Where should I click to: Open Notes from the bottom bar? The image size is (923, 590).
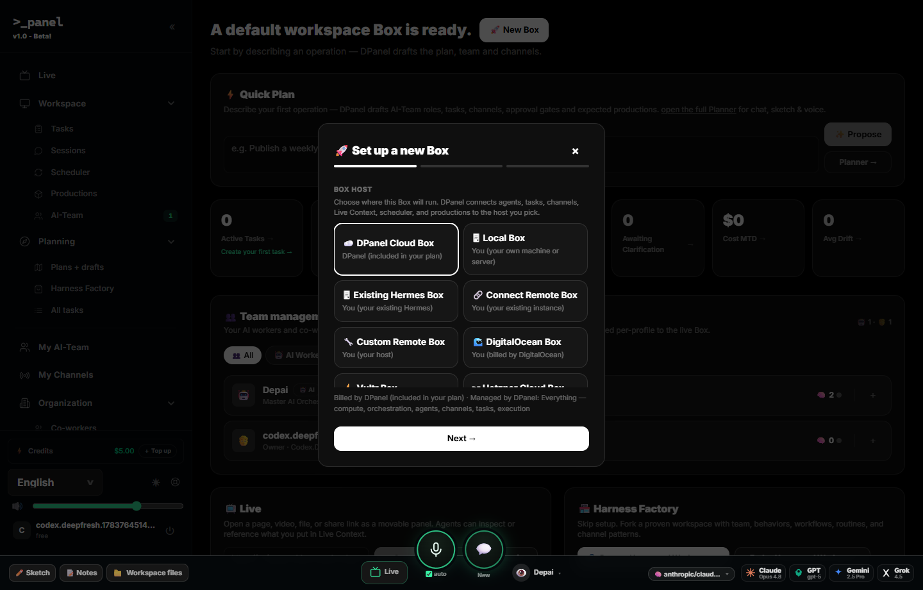(x=81, y=573)
